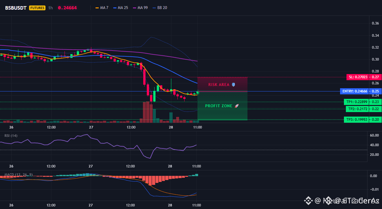382x209 pixels.
Task: Select the 1h timeframe label
Action: click(x=50, y=8)
